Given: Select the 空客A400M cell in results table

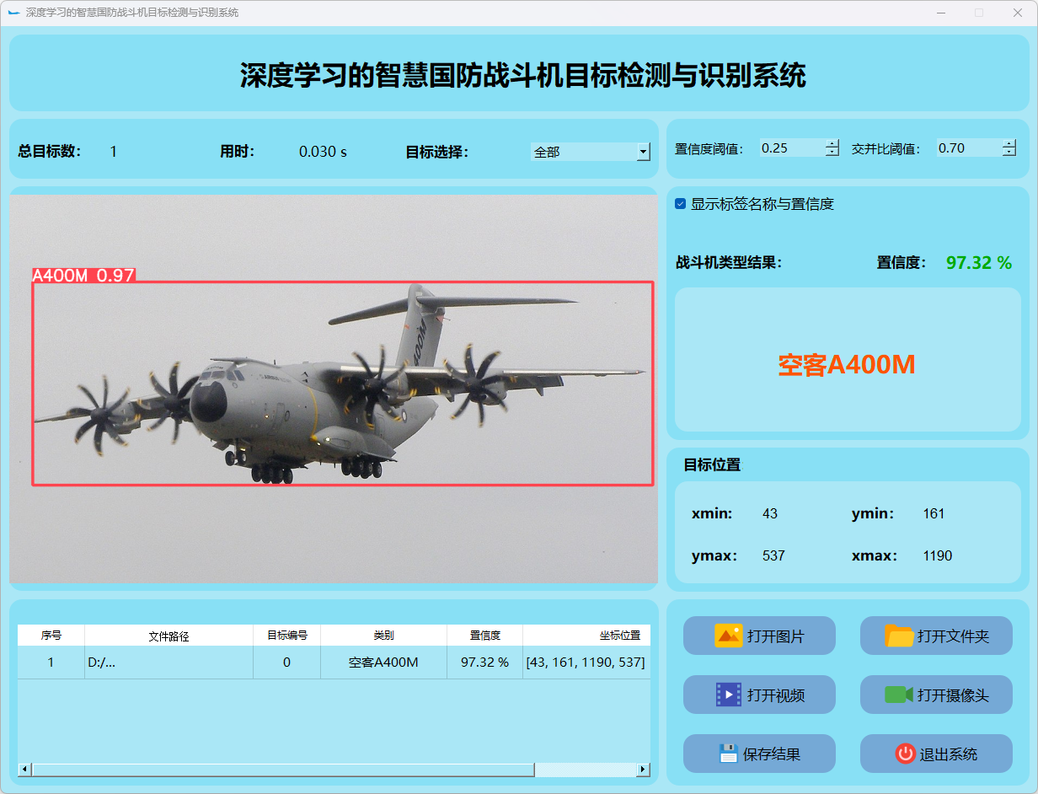Looking at the screenshot, I should pyautogui.click(x=384, y=663).
